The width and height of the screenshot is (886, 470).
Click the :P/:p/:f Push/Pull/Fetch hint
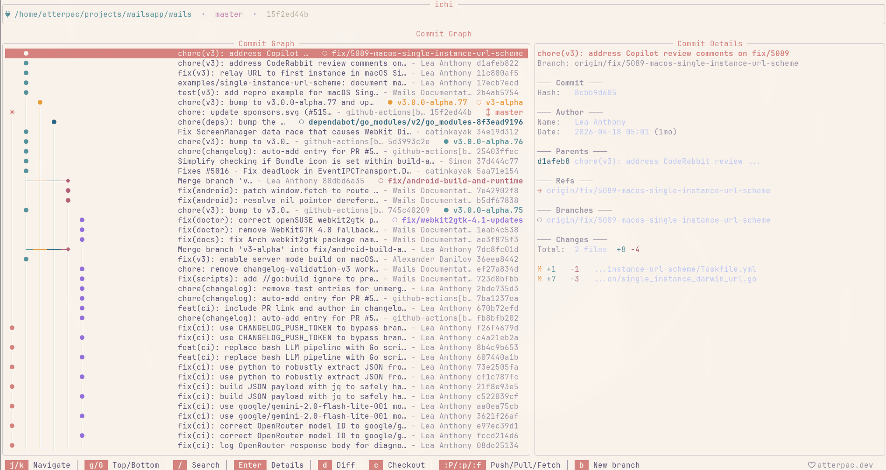click(499, 465)
